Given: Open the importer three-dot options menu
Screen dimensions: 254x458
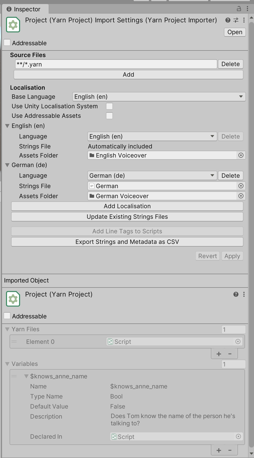Looking at the screenshot, I should [244, 20].
